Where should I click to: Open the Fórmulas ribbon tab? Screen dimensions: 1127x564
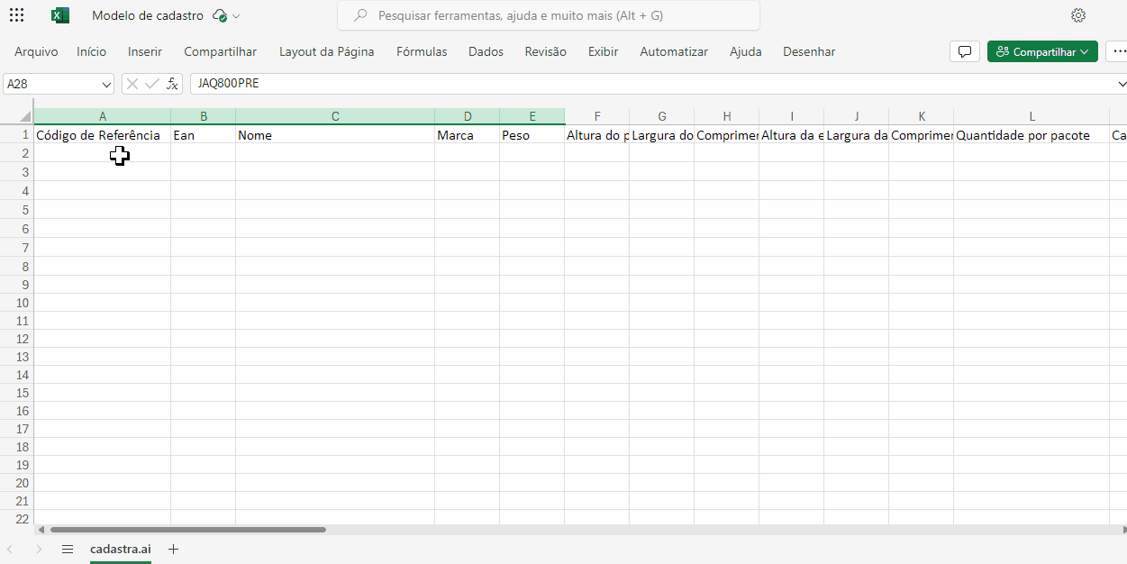click(x=422, y=51)
